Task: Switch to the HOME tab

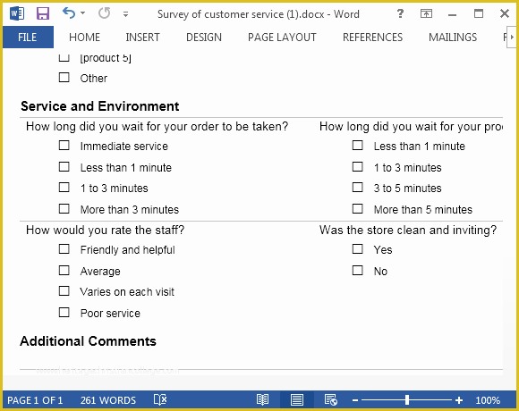Action: point(84,38)
